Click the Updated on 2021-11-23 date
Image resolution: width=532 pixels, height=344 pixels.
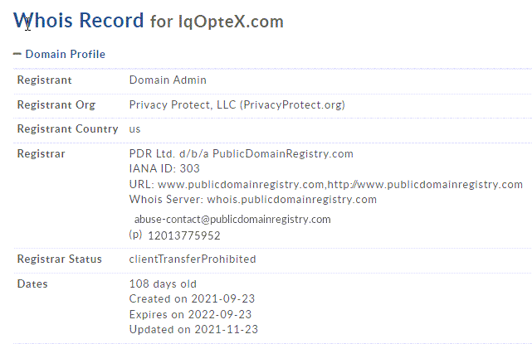pos(193,329)
